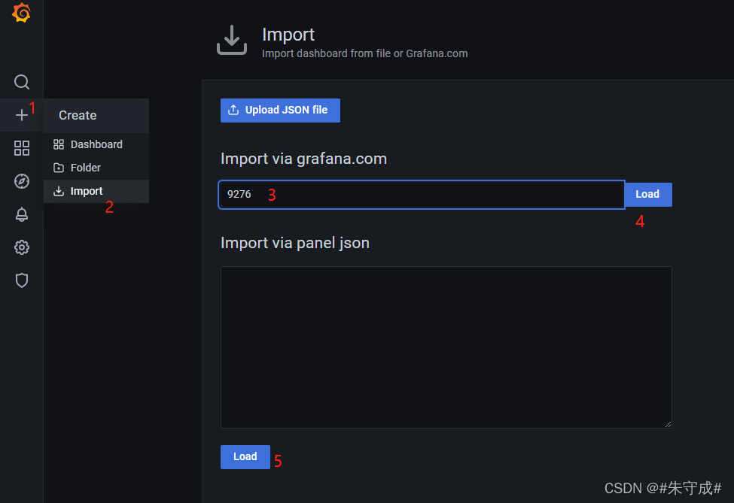
Task: Select Dashboard from the Create menu
Action: (96, 144)
